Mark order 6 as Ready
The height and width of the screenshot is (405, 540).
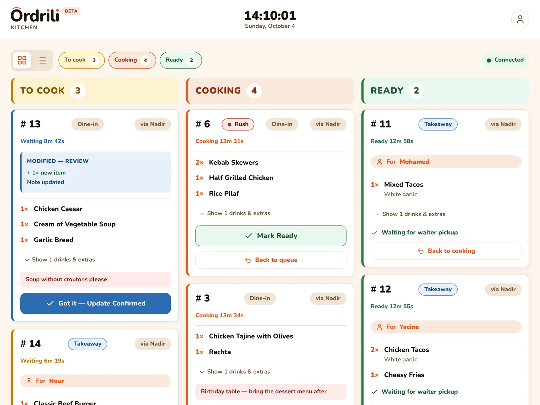click(x=271, y=236)
